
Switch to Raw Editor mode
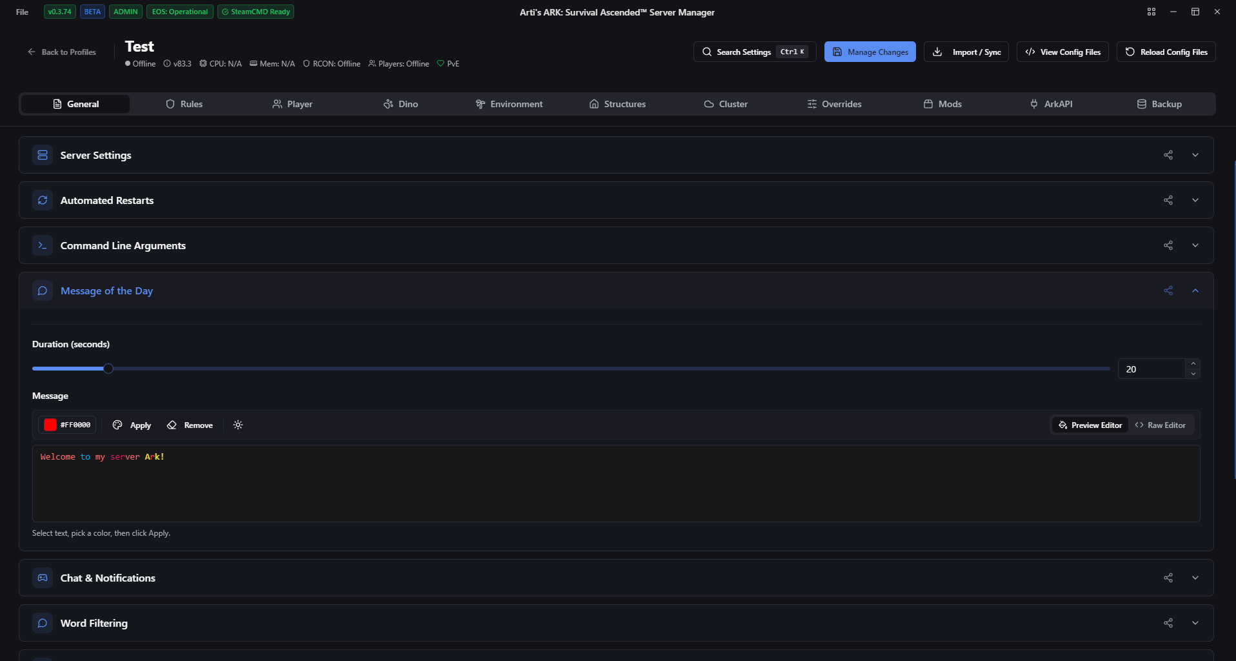(x=1160, y=425)
